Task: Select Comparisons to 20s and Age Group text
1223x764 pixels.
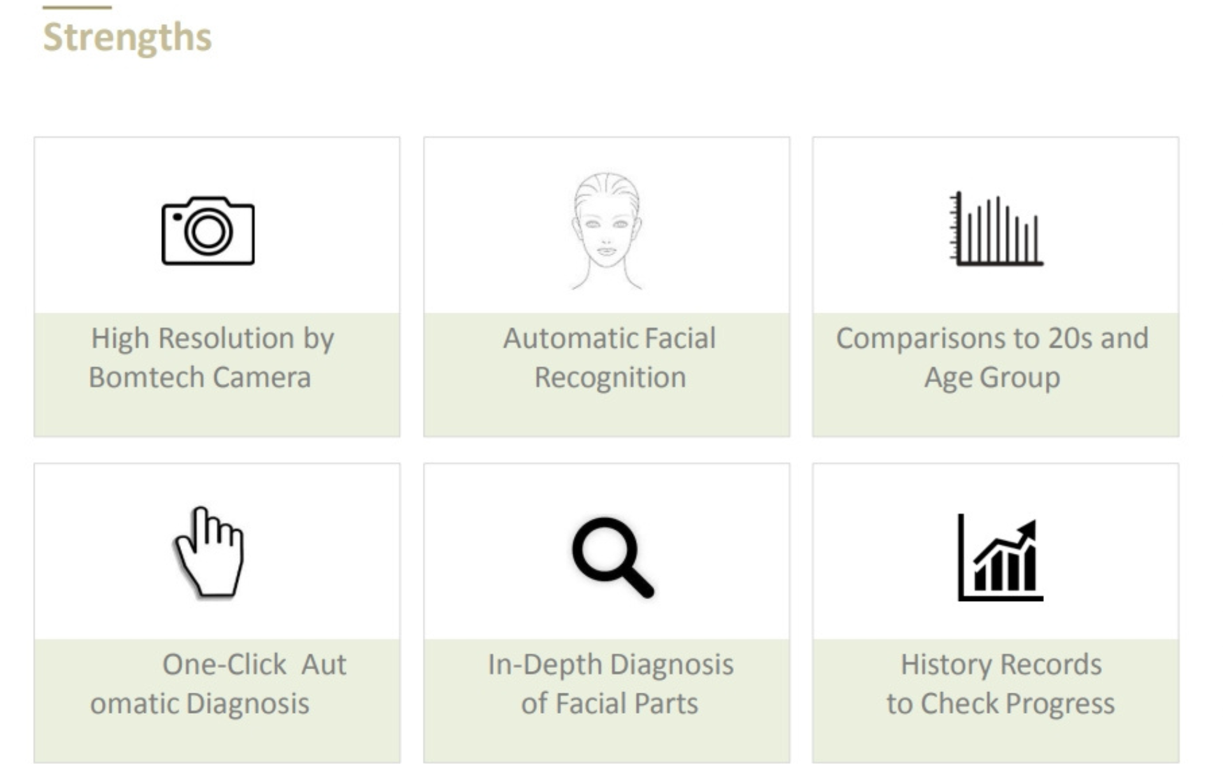Action: click(992, 357)
